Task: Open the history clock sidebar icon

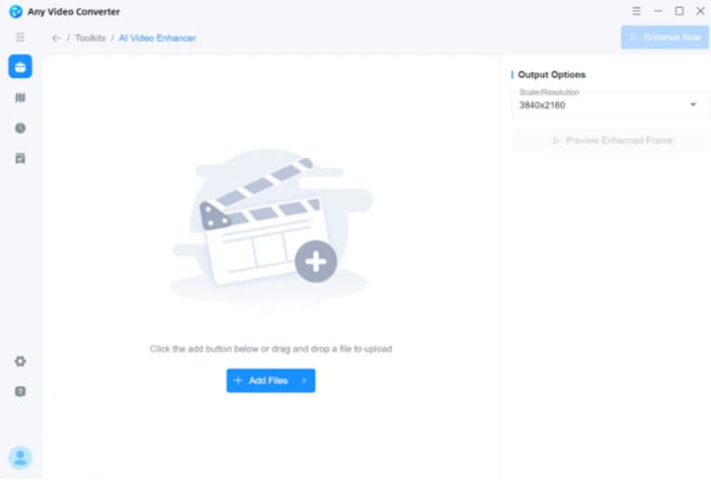Action: coord(20,127)
